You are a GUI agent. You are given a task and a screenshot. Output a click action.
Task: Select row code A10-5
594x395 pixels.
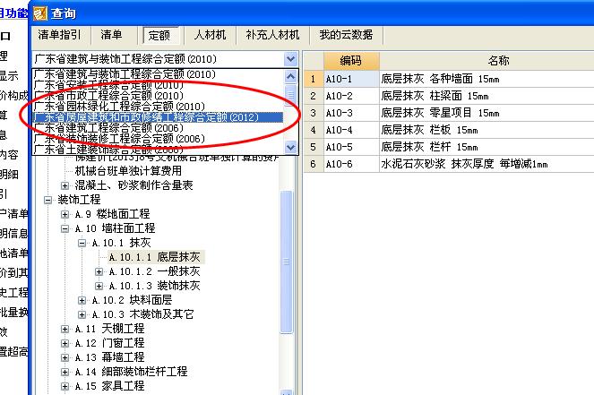pos(351,147)
